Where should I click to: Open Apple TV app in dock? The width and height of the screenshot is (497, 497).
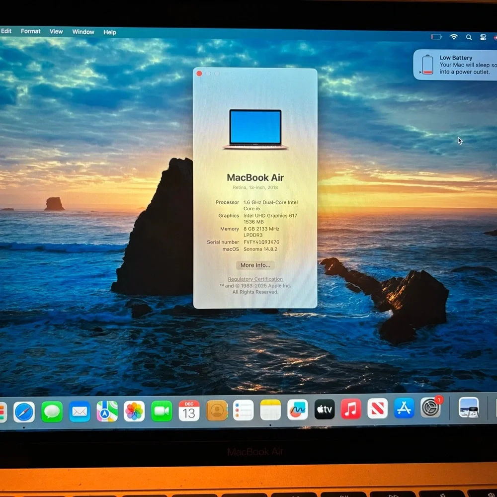pos(324,409)
